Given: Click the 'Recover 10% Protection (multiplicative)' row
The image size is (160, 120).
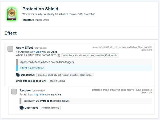Looking at the screenshot, I should click(x=86, y=101).
